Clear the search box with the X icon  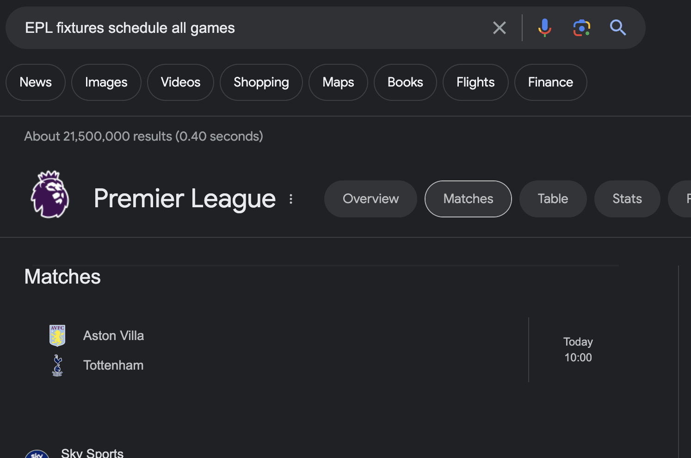pyautogui.click(x=500, y=28)
